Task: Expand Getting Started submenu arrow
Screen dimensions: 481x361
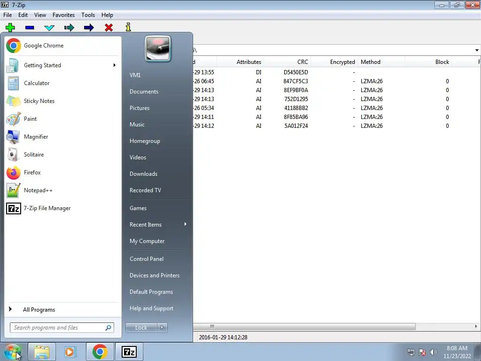Action: pos(115,65)
